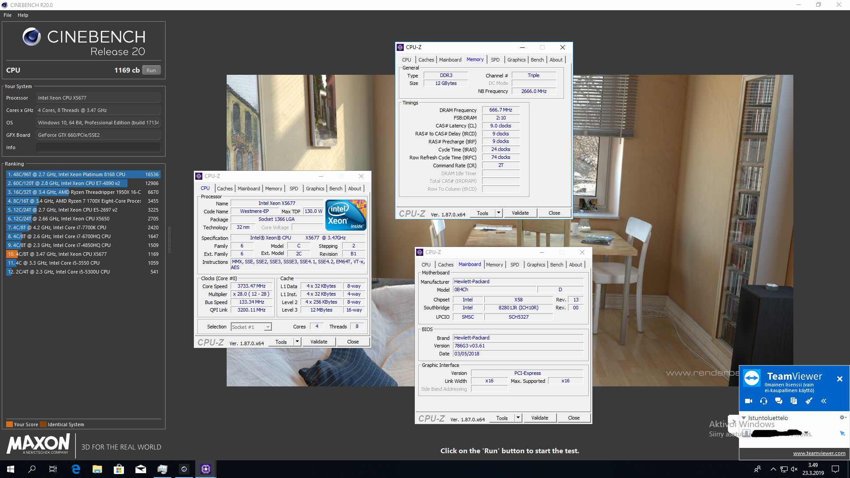The width and height of the screenshot is (850, 478).
Task: Expand Tools arrow in CPU-Z Memory window
Action: click(498, 213)
